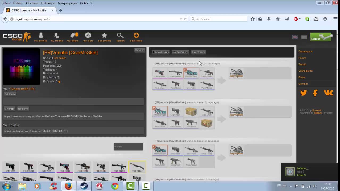This screenshot has width=340, height=191.
Task: Open the Steam trade URL link
Action: click(23, 89)
